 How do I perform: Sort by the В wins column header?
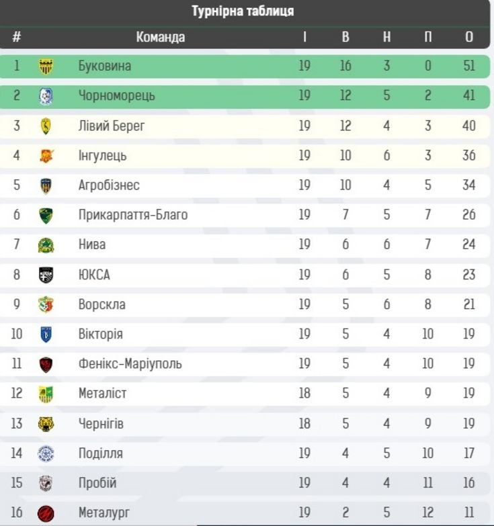pos(345,37)
